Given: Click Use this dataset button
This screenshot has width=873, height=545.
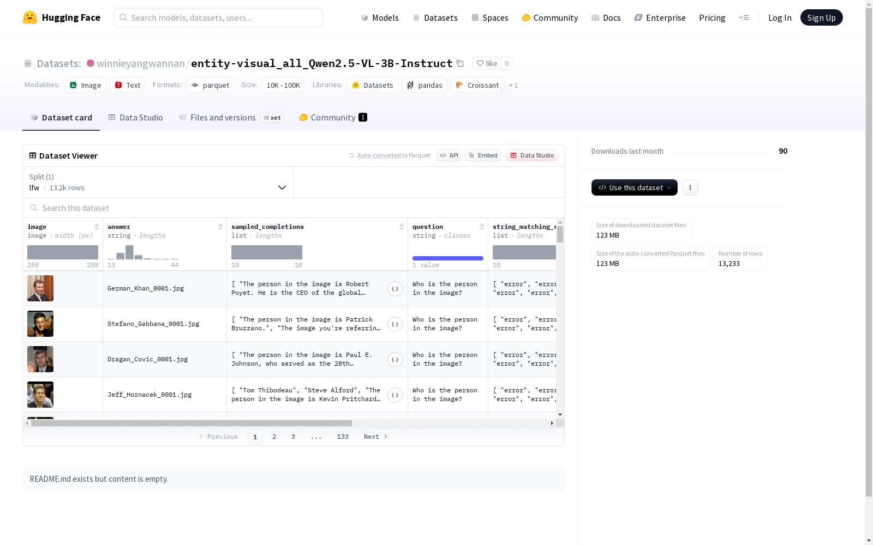Looking at the screenshot, I should (635, 187).
